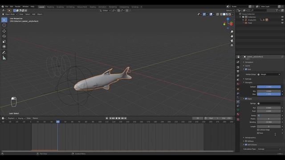Open the viewport Add menu
Image resolution: width=285 pixels, height=160 pixels.
(x=34, y=14)
